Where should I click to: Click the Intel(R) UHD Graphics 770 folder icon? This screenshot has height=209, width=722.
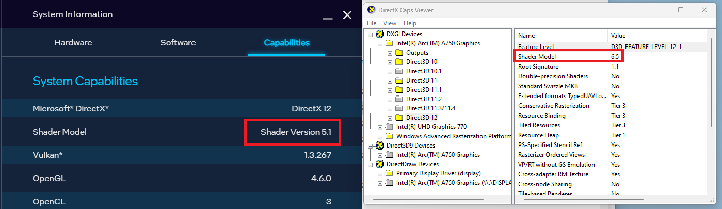(x=390, y=127)
